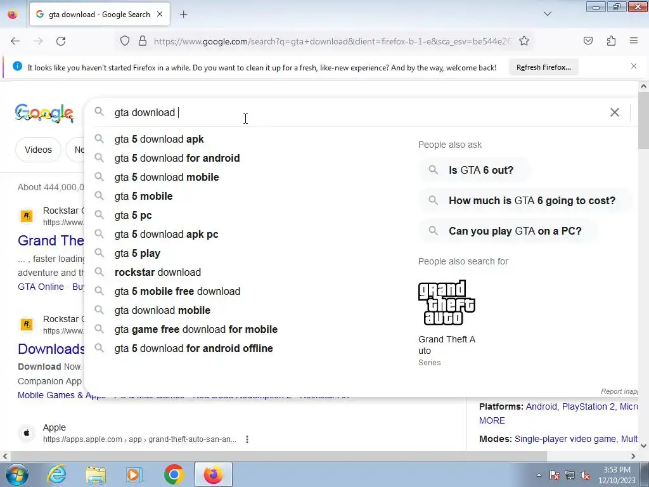Reload the current page
Image resolution: width=649 pixels, height=487 pixels.
click(61, 41)
